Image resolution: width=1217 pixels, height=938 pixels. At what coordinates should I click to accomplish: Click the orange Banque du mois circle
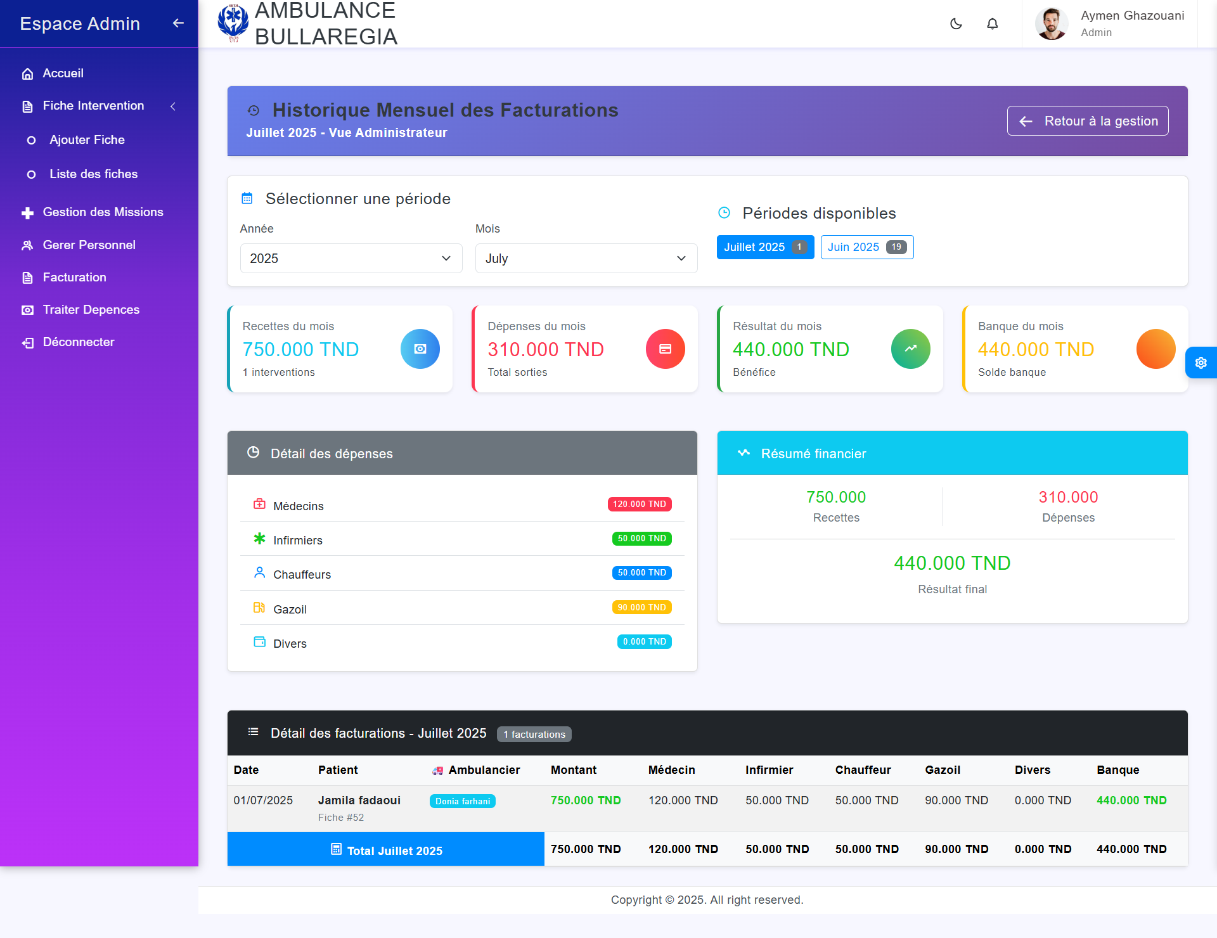(x=1156, y=349)
